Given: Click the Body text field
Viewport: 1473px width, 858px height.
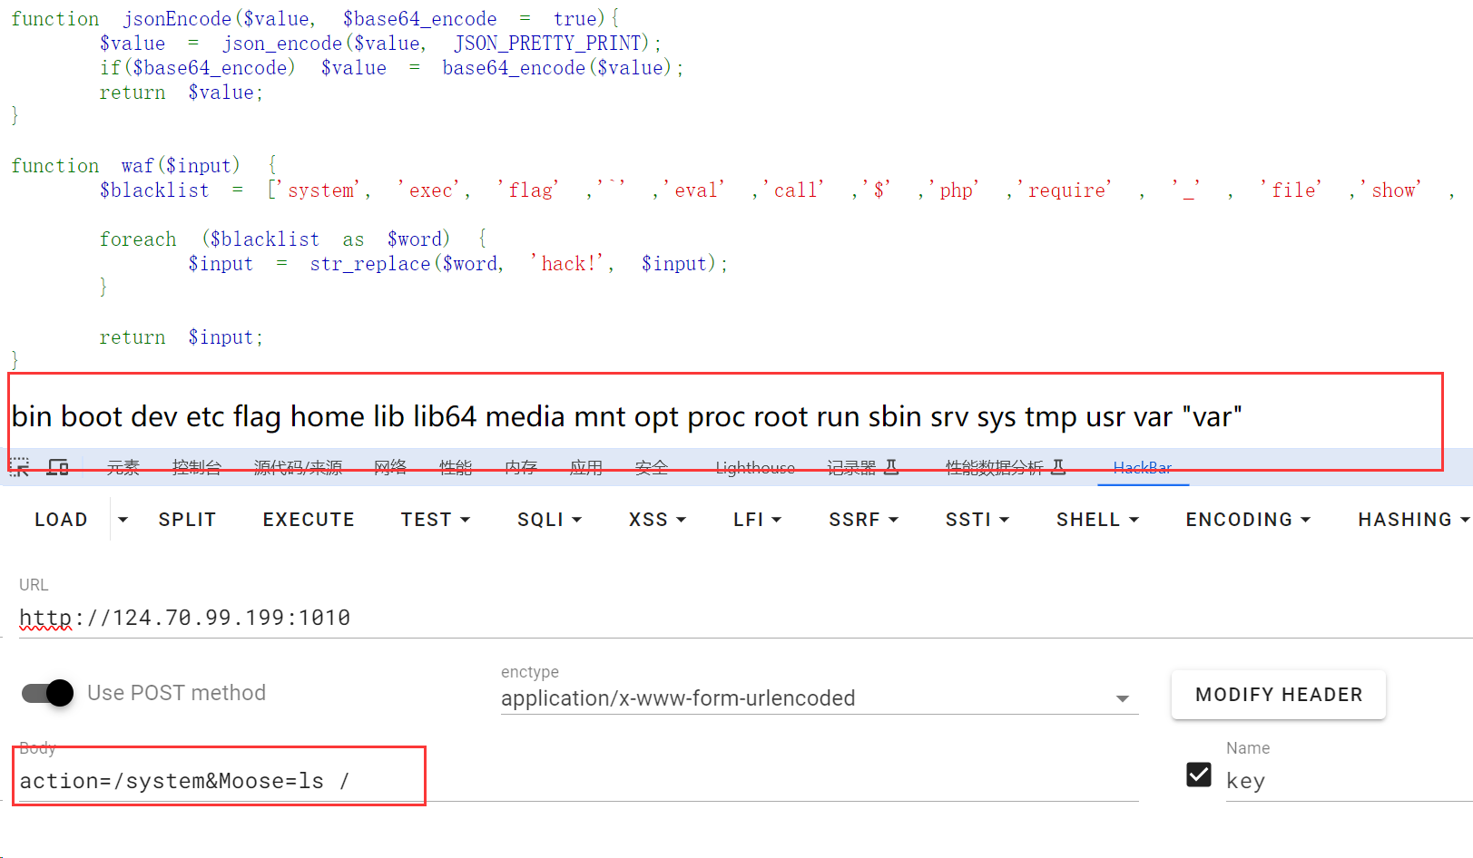Looking at the screenshot, I should (x=635, y=781).
